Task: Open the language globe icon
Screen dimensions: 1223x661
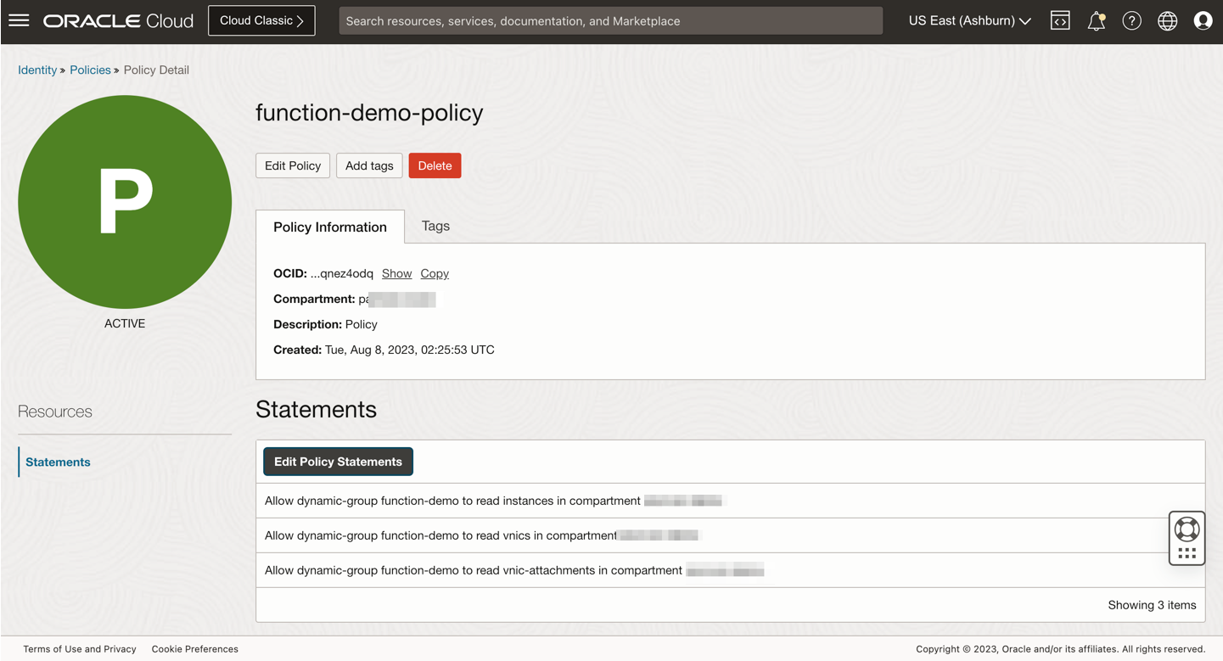Action: click(x=1168, y=20)
